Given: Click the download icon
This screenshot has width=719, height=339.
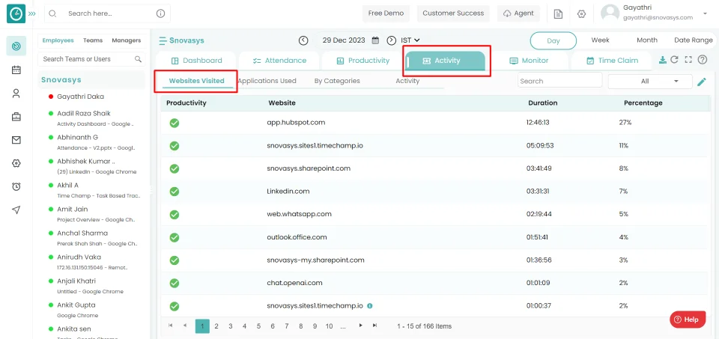Looking at the screenshot, I should (x=662, y=60).
